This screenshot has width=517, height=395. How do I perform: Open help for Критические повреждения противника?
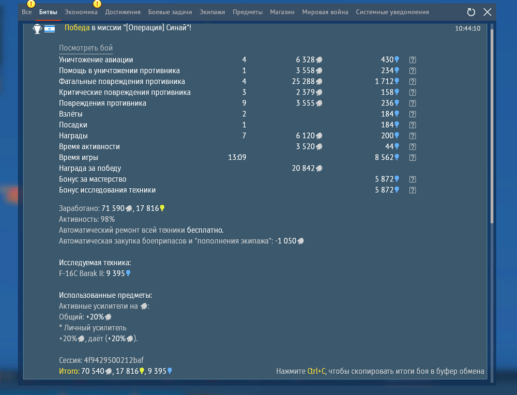coord(413,93)
